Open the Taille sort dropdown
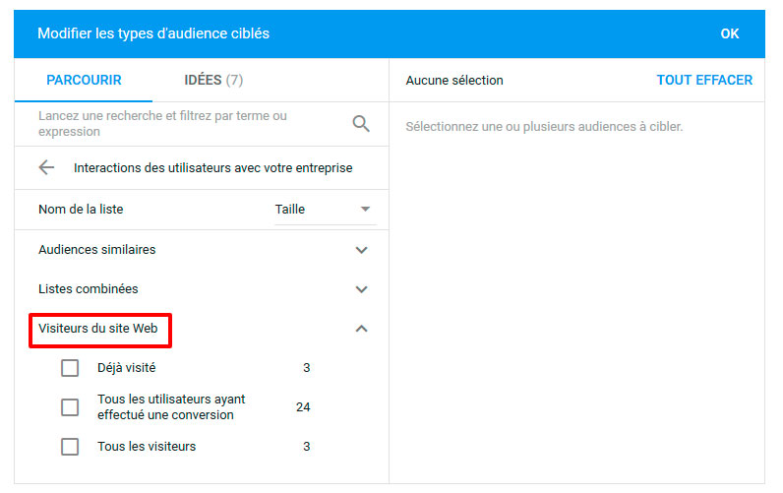This screenshot has width=783, height=493. tap(325, 210)
